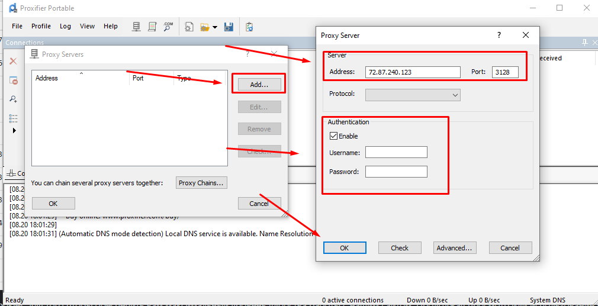Open the Protocol dropdown
The height and width of the screenshot is (306, 598).
[x=413, y=95]
